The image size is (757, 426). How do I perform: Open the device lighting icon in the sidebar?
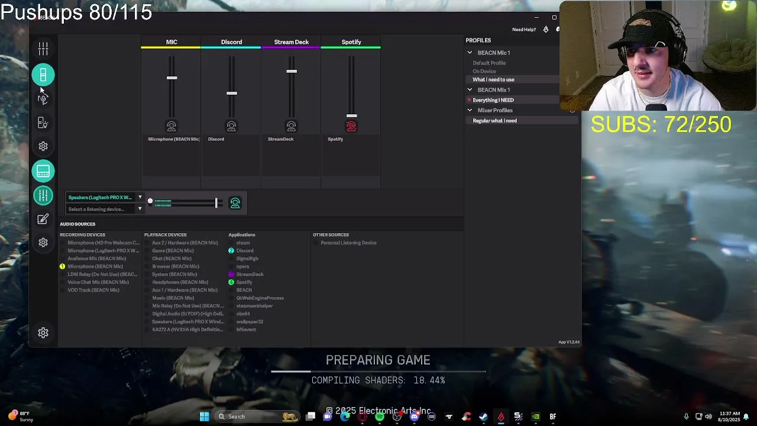tap(43, 122)
